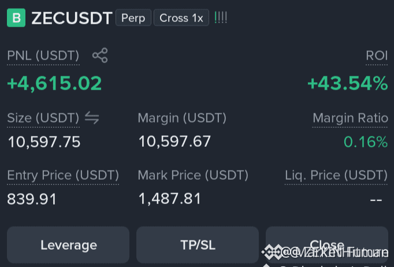
Task: Show info for Margin Ratio label
Action: click(x=350, y=118)
